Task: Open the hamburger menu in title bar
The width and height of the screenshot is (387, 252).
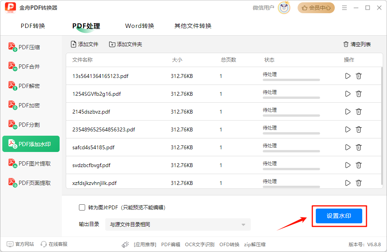Action: (x=344, y=8)
